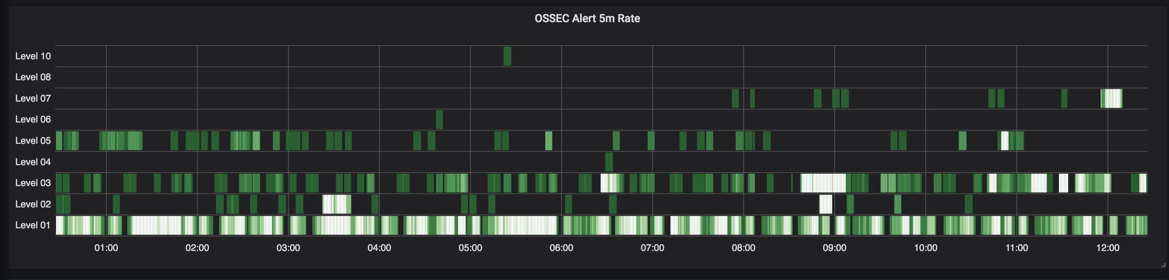Click the 06:00 time axis label
Screen dimensions: 1169x280
tap(561, 248)
